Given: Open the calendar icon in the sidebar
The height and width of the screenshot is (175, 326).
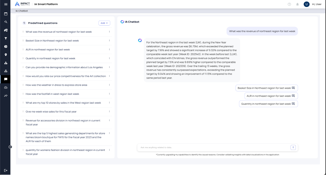Looking at the screenshot, I should [x=6, y=14].
